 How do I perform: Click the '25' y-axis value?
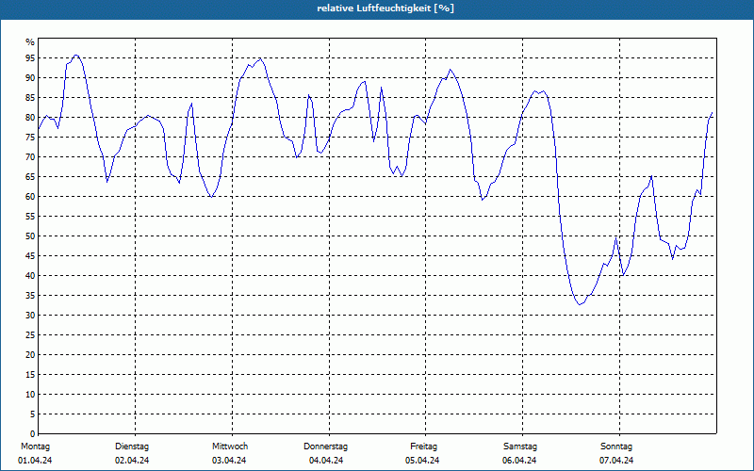click(x=30, y=335)
